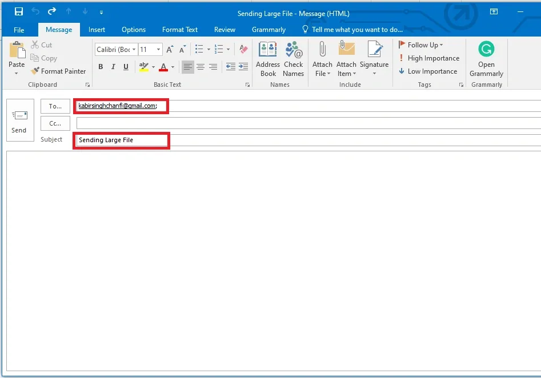
Task: Click the Paste clipboard icon
Action: [17, 50]
